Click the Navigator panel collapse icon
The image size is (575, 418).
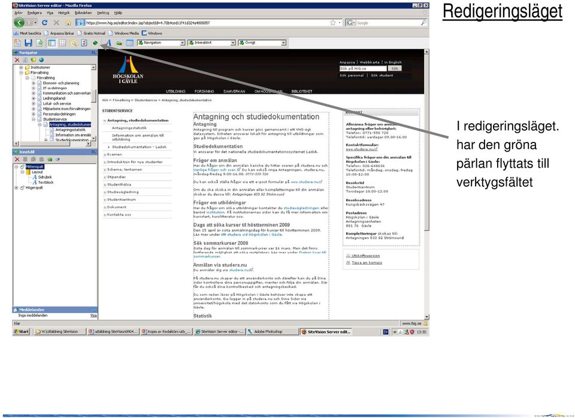point(93,53)
